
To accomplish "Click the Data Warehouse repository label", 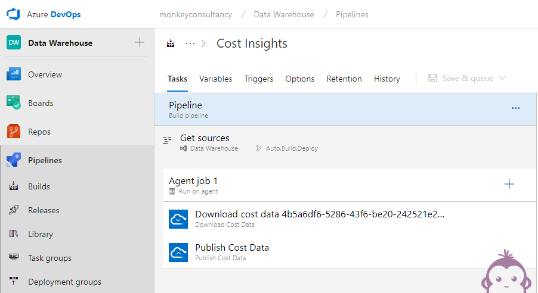I will (214, 148).
